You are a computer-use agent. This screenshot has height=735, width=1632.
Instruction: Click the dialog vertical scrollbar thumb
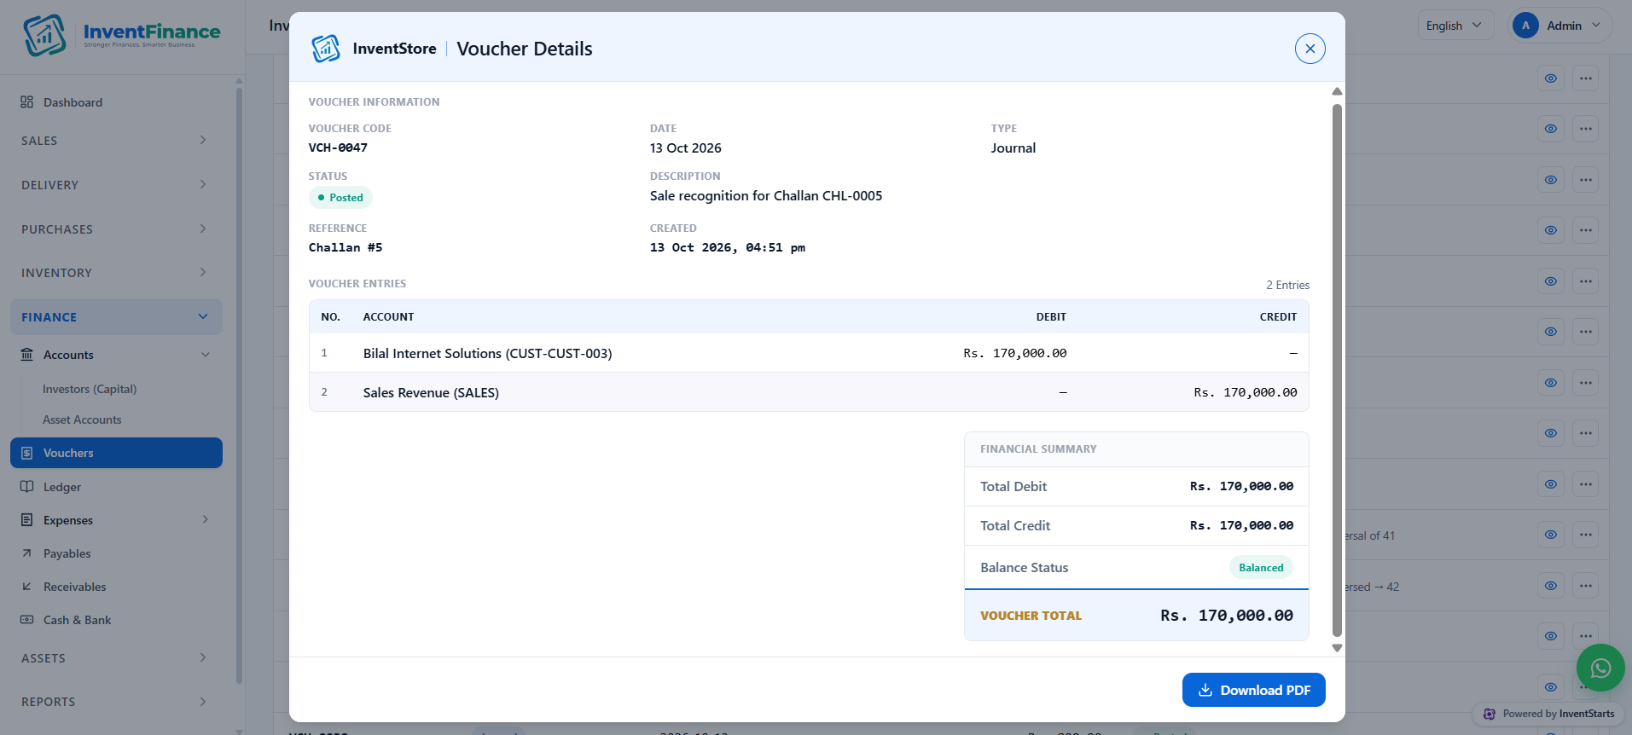coord(1337,370)
